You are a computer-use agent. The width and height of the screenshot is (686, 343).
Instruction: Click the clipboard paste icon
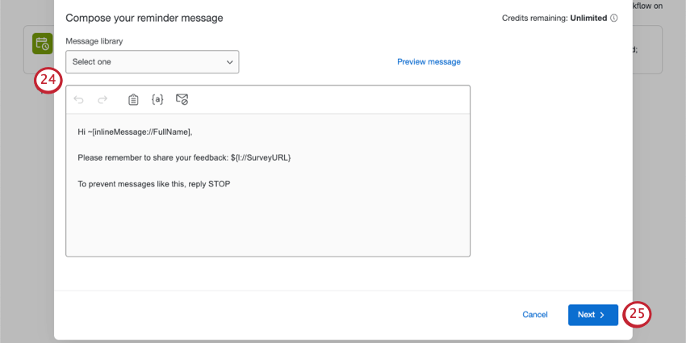pos(133,100)
